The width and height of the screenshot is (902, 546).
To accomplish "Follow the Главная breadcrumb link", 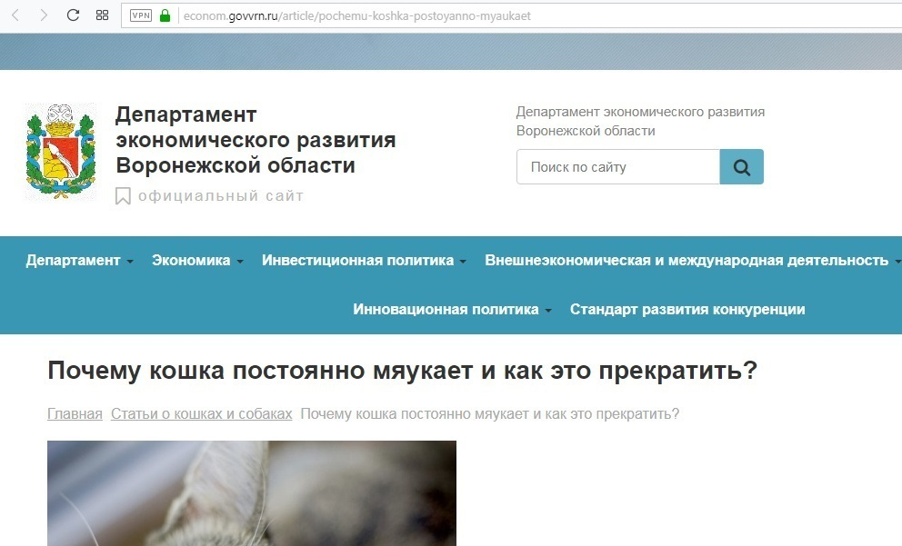I will tap(75, 413).
